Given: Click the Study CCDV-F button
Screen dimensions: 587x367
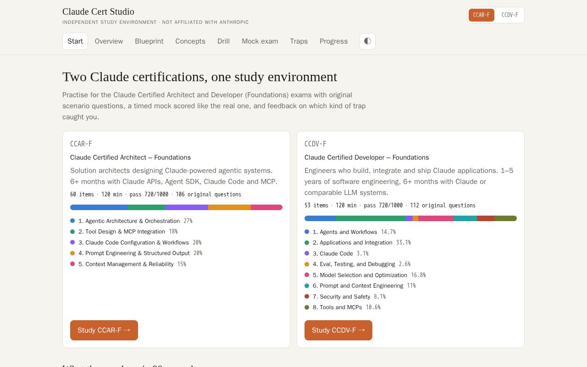Looking at the screenshot, I should pos(338,330).
